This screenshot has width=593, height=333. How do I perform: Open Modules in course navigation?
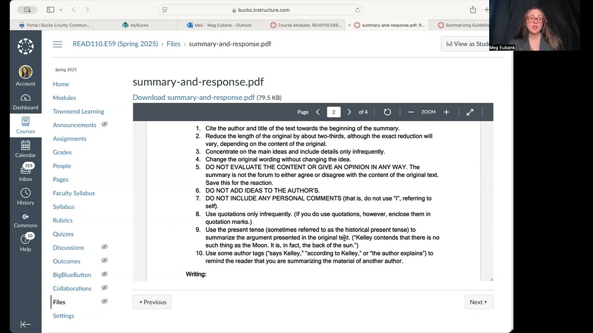[64, 98]
